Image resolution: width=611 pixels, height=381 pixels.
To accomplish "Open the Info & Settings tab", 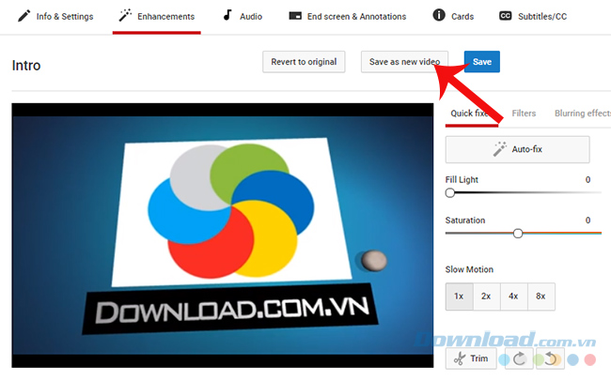I will 55,16.
